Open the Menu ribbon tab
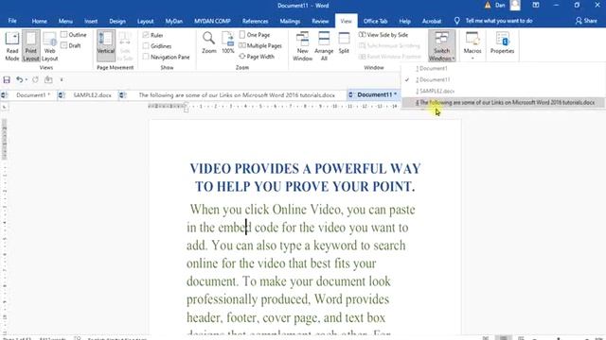The width and height of the screenshot is (606, 340). [x=65, y=21]
